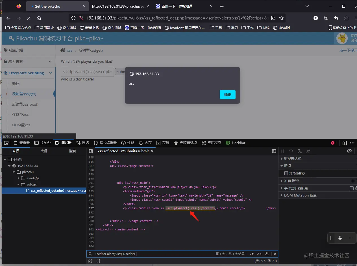Collapse the 主线程 tree node
The height and width of the screenshot is (266, 357).
(x=5, y=160)
